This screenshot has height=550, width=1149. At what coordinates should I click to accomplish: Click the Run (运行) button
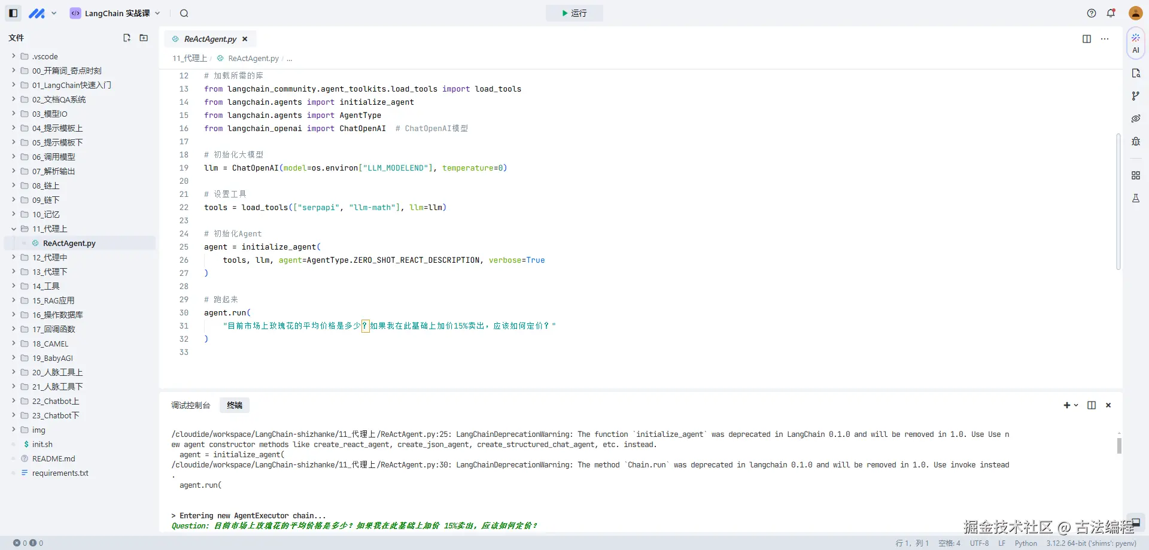[x=574, y=13]
